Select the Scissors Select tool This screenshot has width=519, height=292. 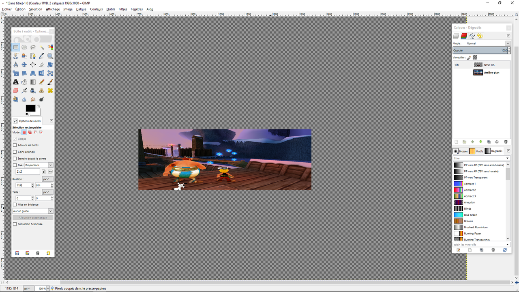pyautogui.click(x=15, y=56)
